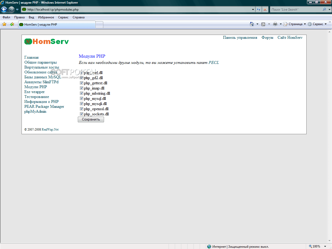Viewport: 332px width, 249px height.
Task: Open the Страница toolbar menu
Action: pyautogui.click(x=295, y=24)
